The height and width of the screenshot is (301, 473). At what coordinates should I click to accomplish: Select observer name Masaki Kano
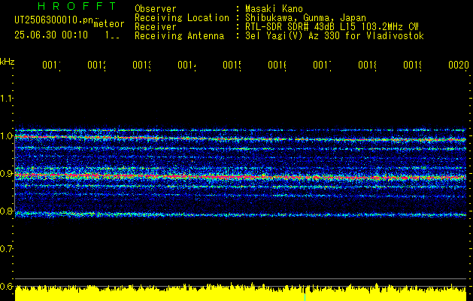click(x=274, y=9)
